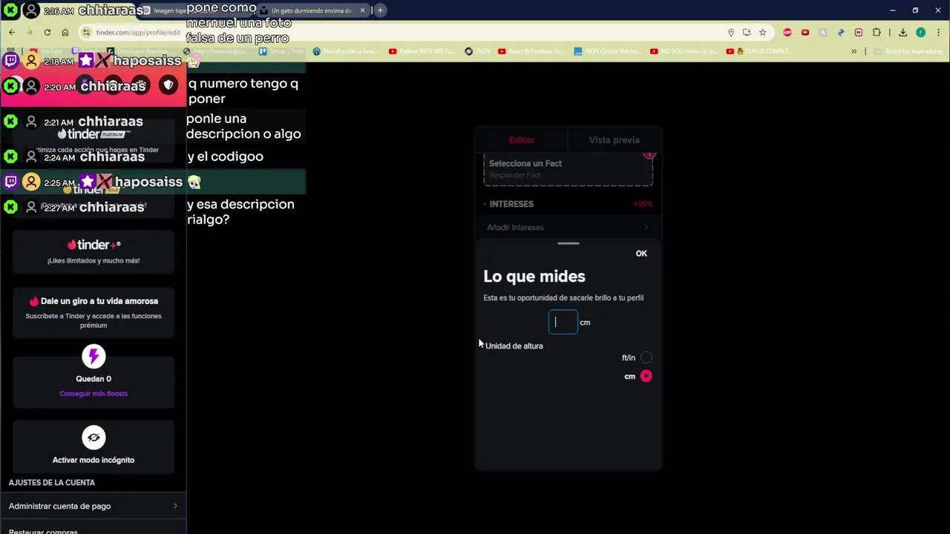Click the address bar URL
Viewport: 950px width, 534px height.
pyautogui.click(x=138, y=33)
